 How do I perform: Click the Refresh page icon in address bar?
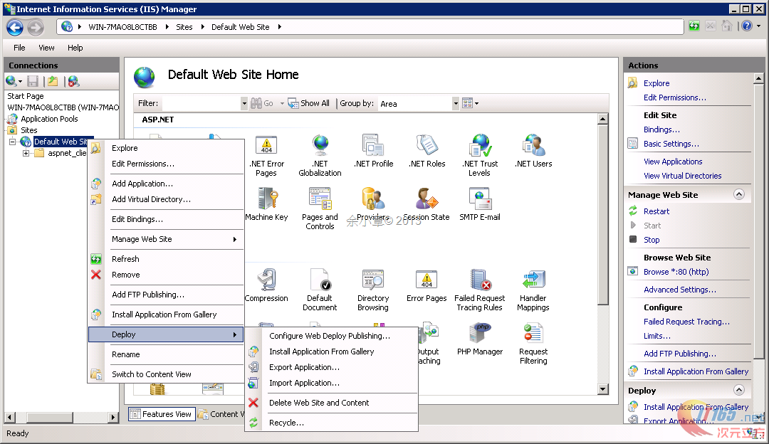tap(694, 26)
